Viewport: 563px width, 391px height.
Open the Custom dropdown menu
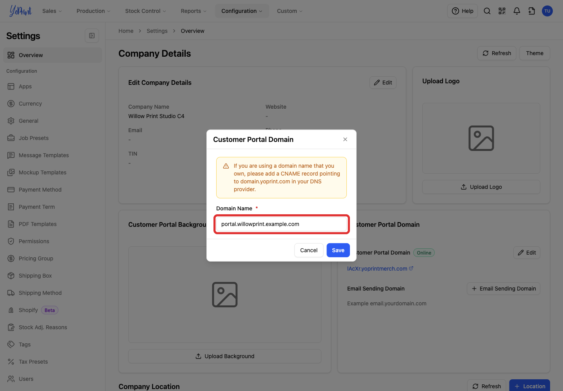tap(290, 11)
